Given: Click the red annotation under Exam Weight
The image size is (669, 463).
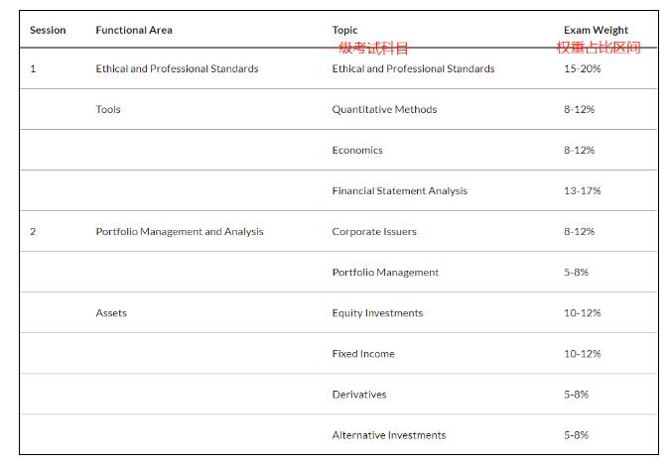Looking at the screenshot, I should [x=599, y=48].
